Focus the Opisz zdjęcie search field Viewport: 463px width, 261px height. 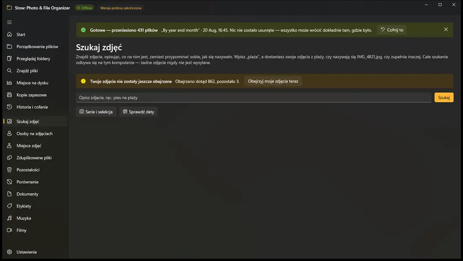click(254, 97)
